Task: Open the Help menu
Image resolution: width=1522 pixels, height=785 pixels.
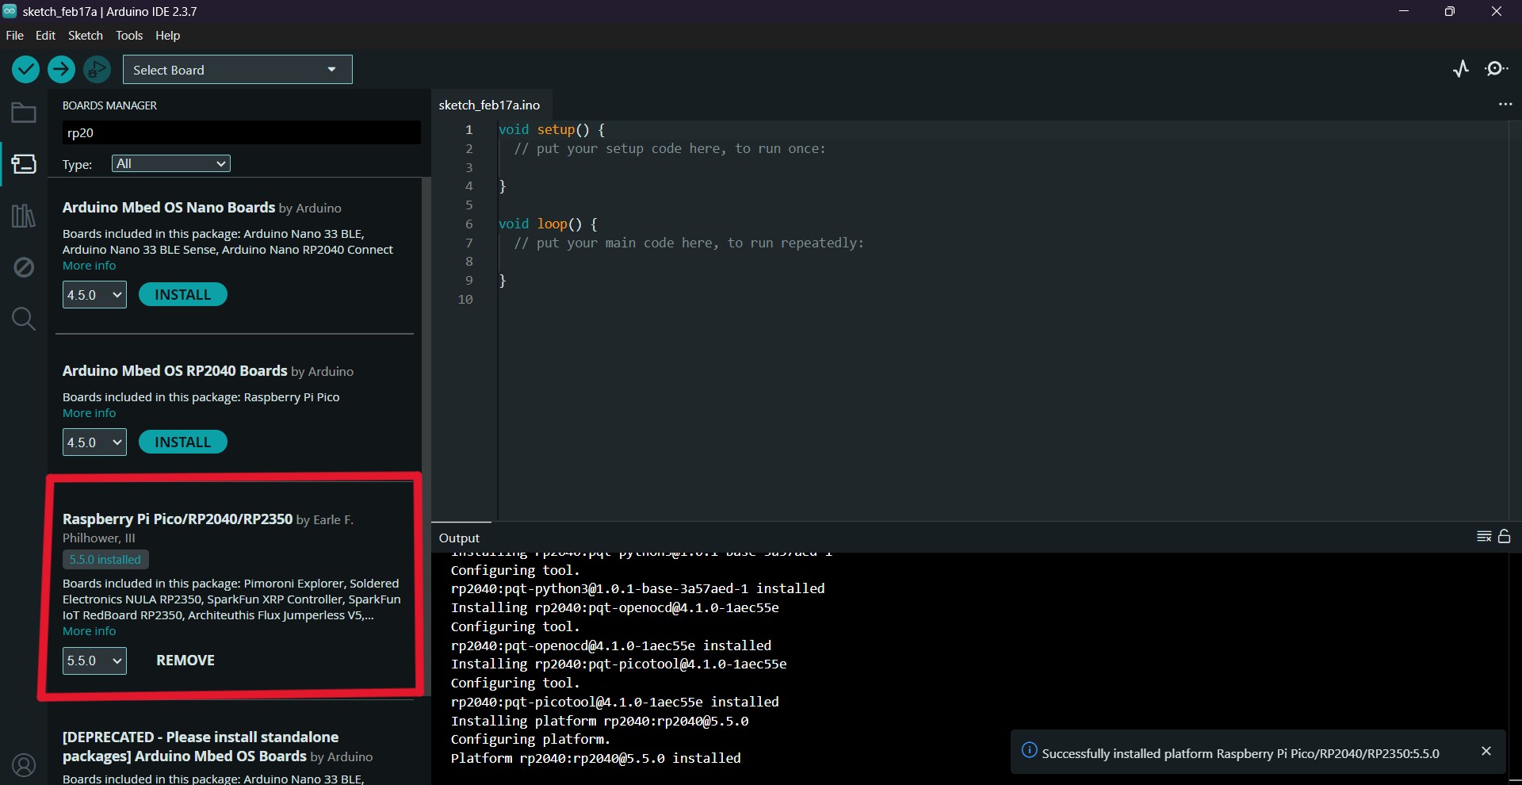Action: click(x=167, y=36)
